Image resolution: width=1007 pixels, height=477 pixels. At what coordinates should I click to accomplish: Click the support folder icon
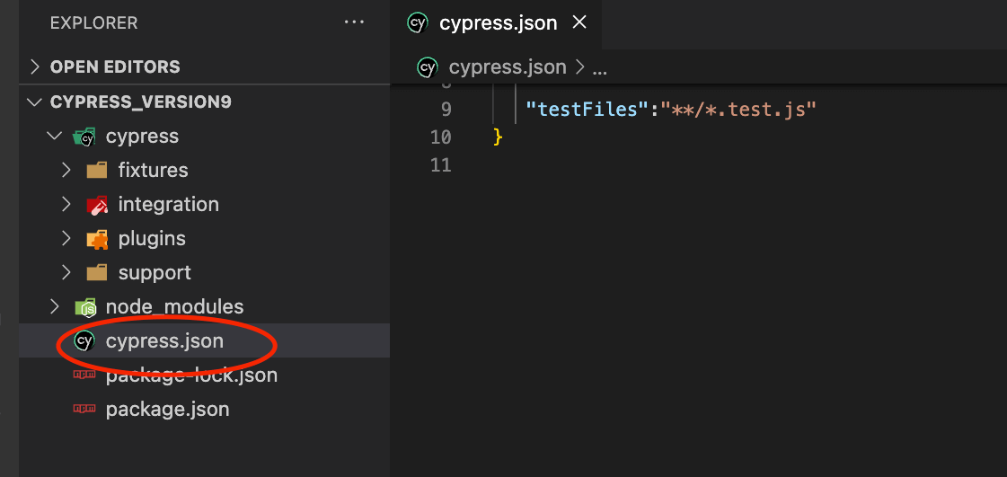point(97,272)
